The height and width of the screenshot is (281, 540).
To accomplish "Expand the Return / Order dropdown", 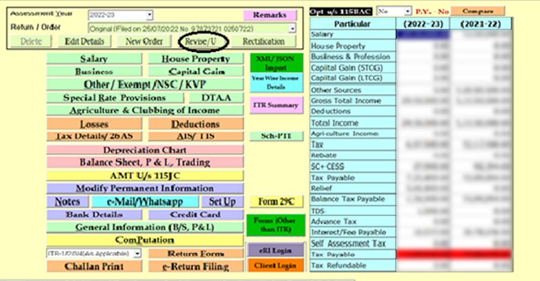I will coord(292,28).
